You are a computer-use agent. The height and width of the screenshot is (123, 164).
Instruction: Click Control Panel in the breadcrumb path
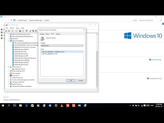(x=22, y=20)
